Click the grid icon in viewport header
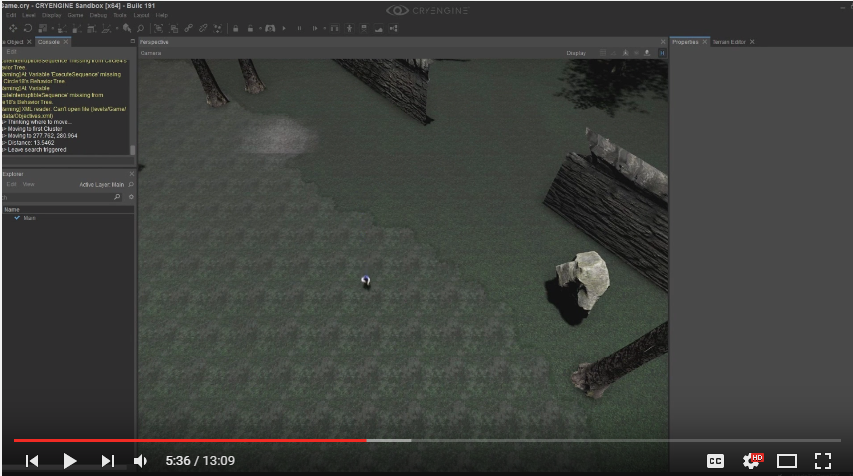 tap(603, 53)
